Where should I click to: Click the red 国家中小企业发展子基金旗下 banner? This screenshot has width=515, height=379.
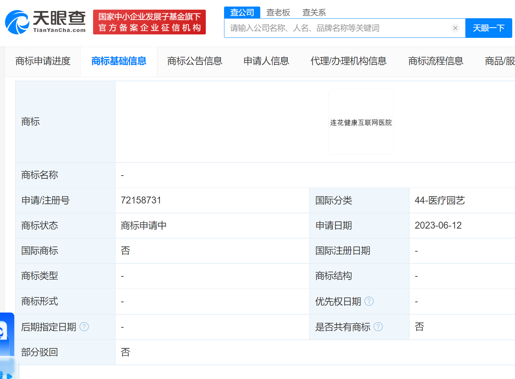(x=149, y=22)
